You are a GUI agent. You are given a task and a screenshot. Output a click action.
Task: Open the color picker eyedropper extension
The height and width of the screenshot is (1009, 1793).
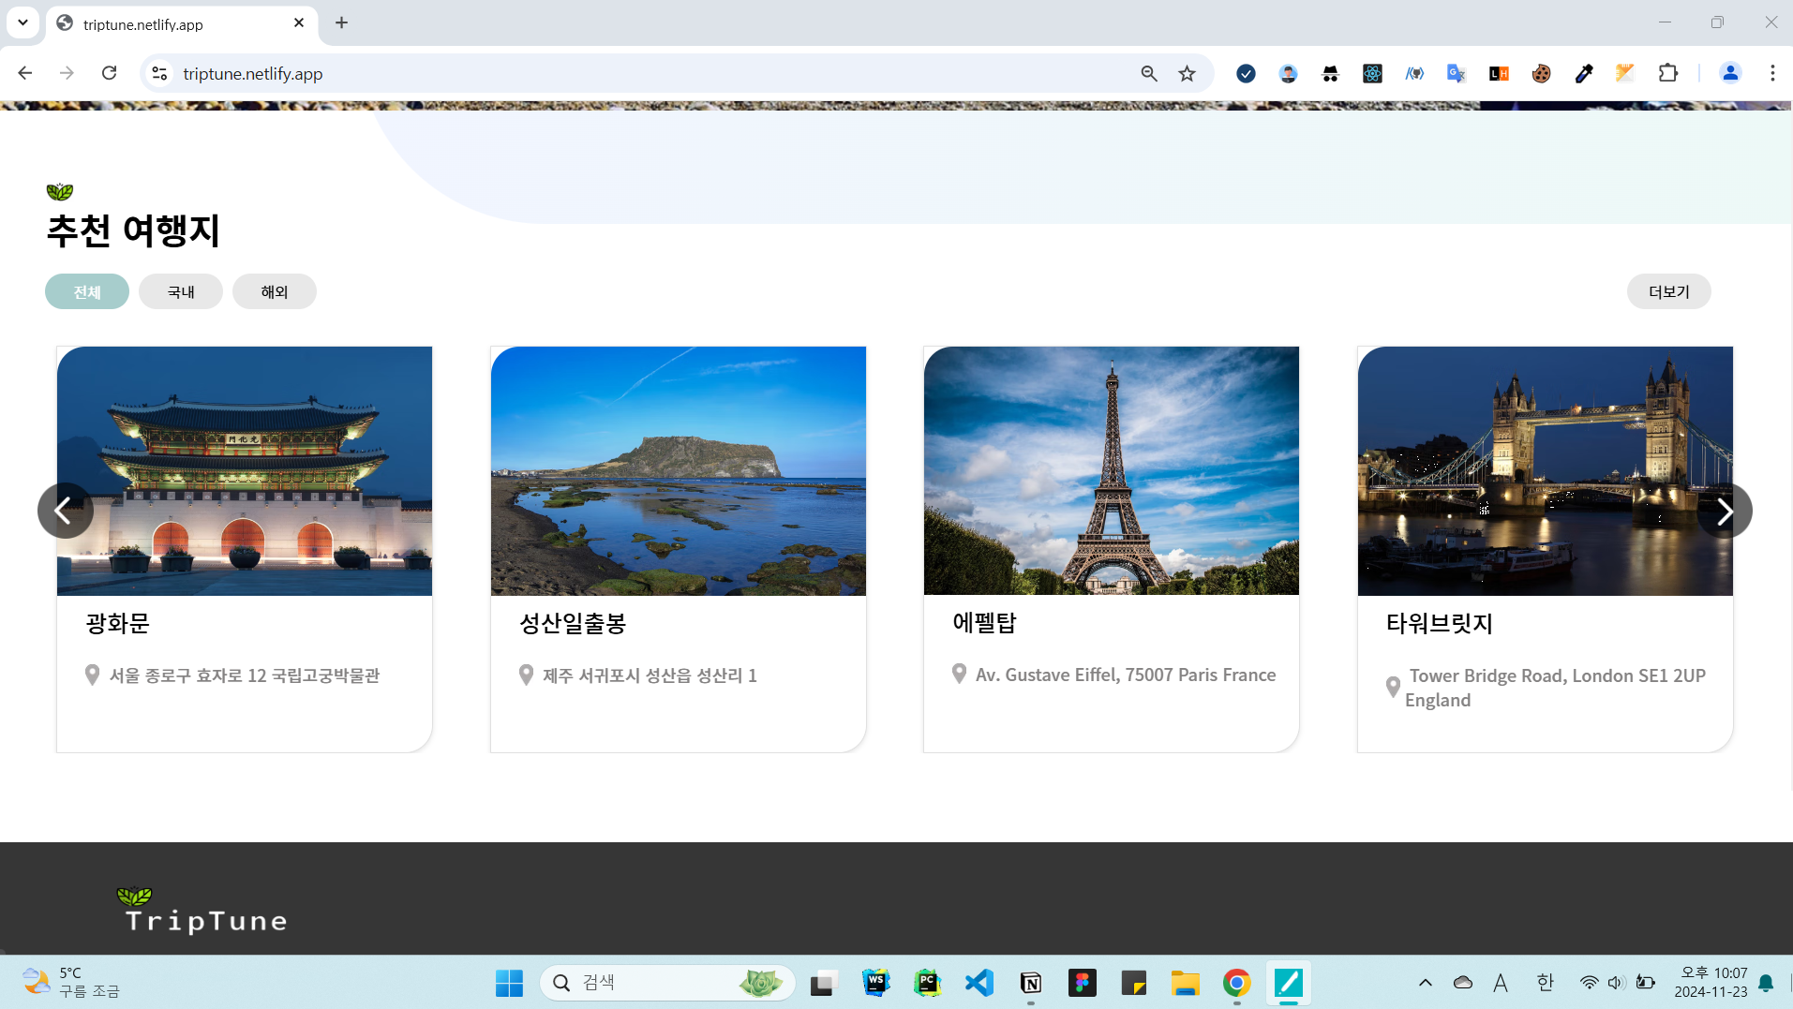[1583, 73]
